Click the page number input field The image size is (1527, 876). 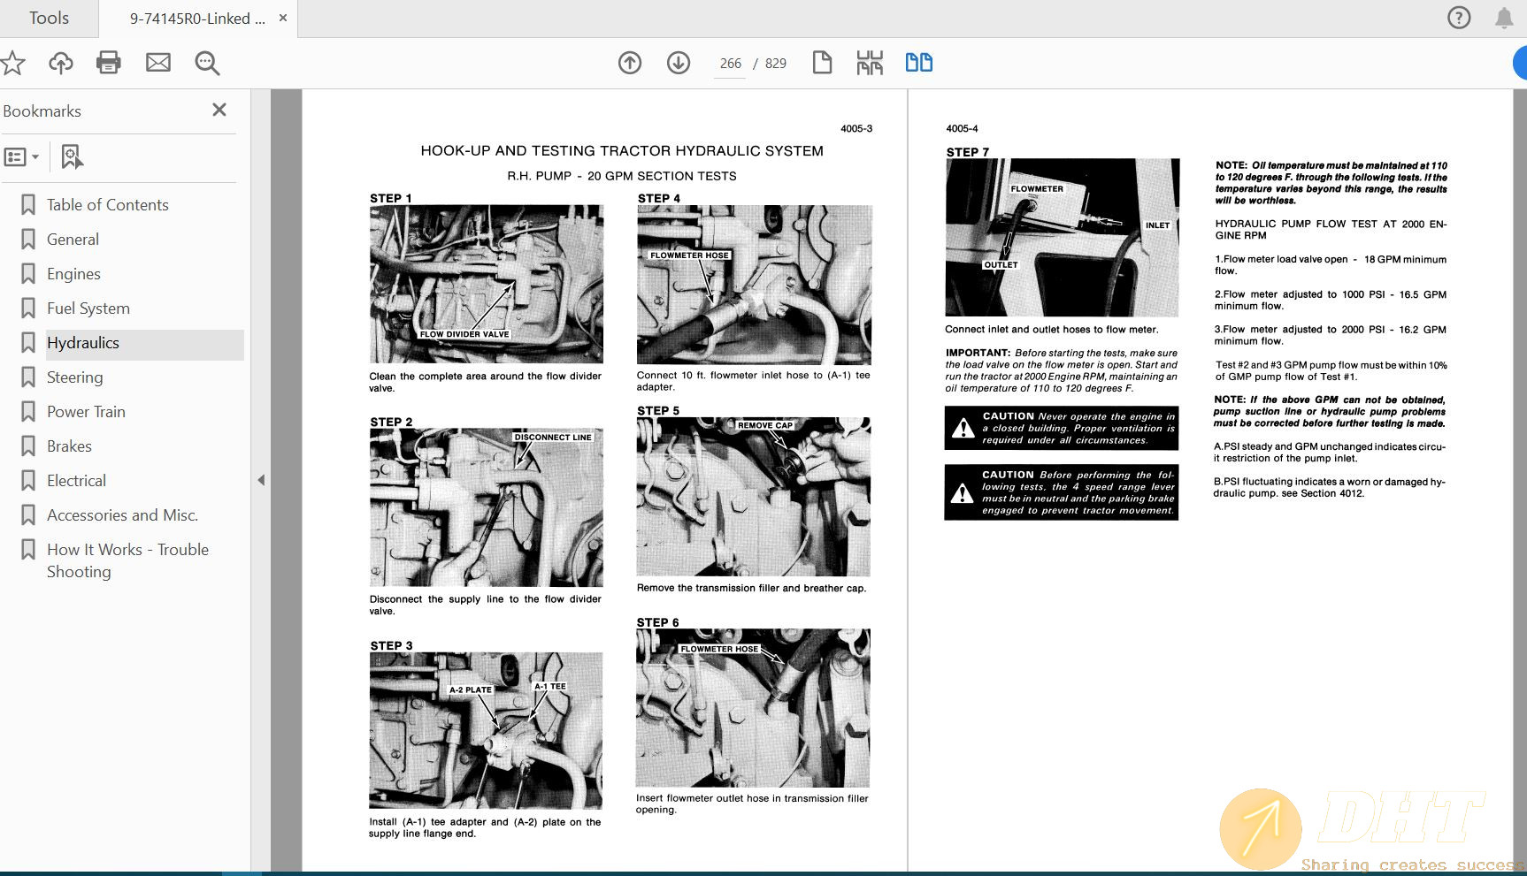[730, 64]
